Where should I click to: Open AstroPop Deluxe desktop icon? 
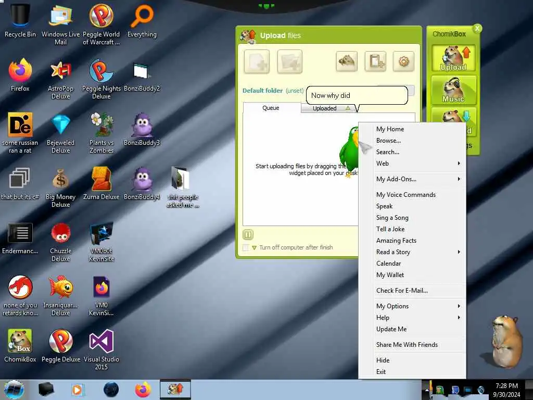pos(60,79)
